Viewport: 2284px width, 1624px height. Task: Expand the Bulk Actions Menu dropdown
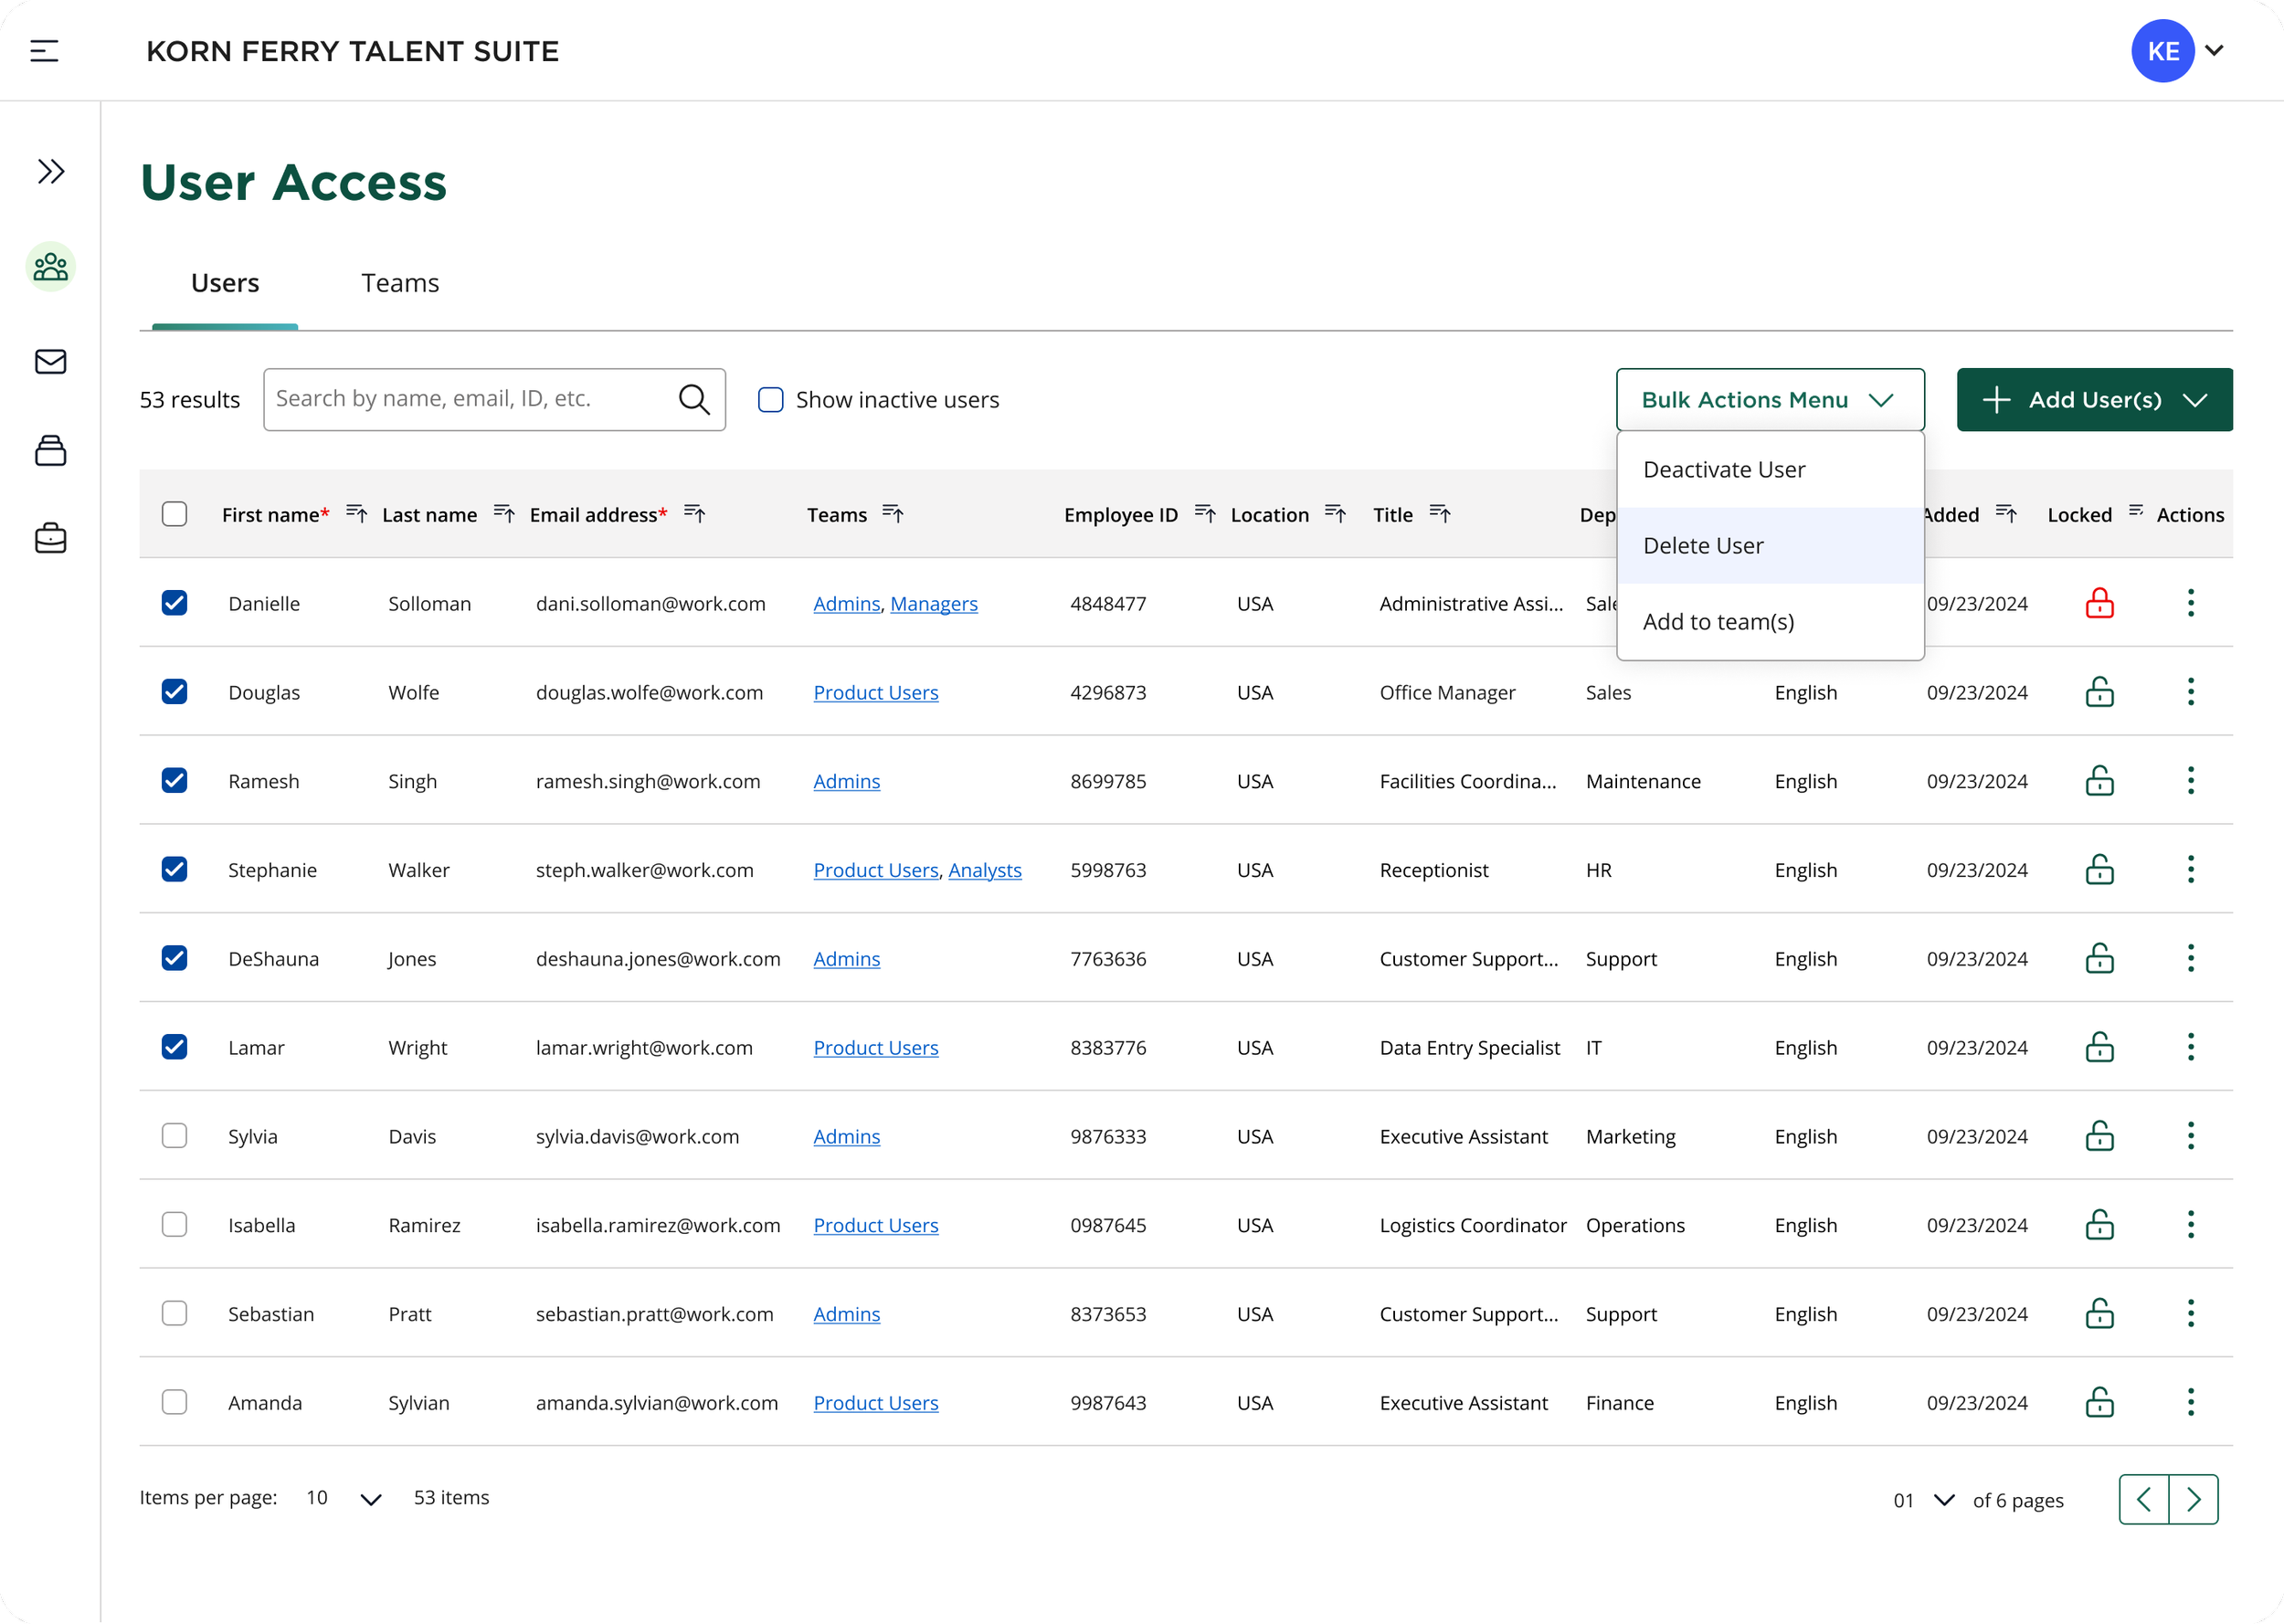pos(1769,399)
